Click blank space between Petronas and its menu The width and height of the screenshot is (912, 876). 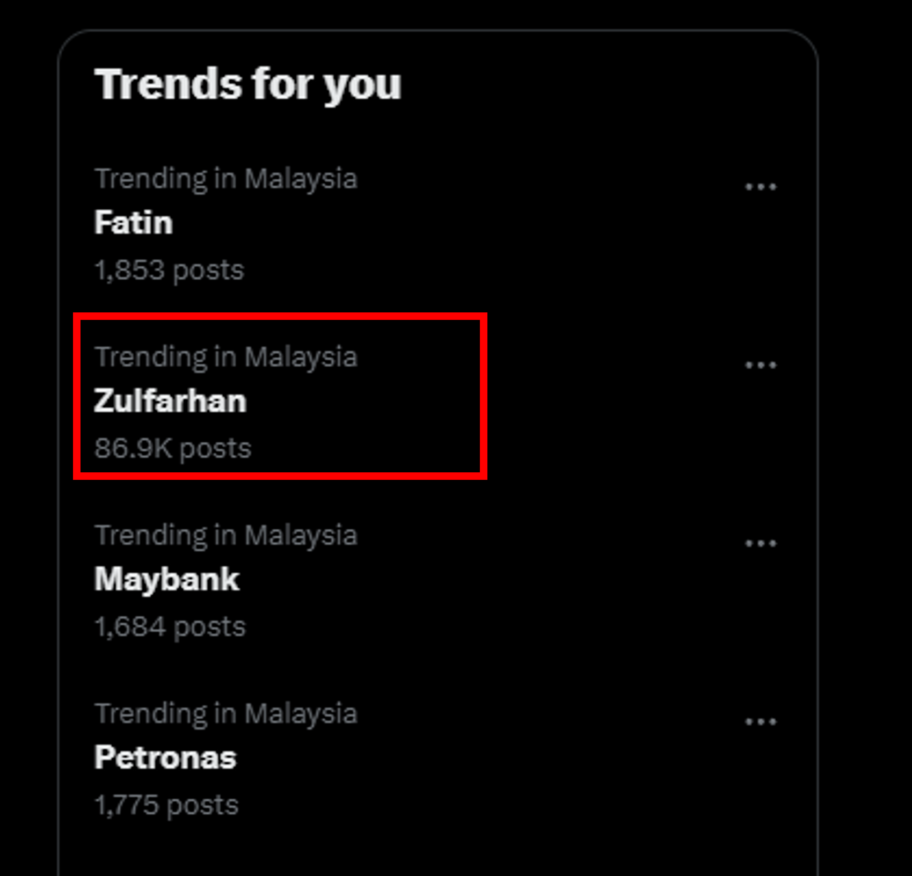tap(483, 758)
